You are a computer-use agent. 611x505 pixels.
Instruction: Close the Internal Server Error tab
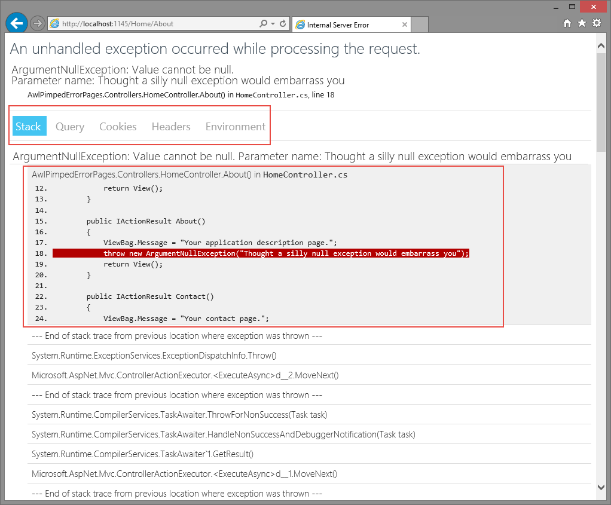point(405,25)
